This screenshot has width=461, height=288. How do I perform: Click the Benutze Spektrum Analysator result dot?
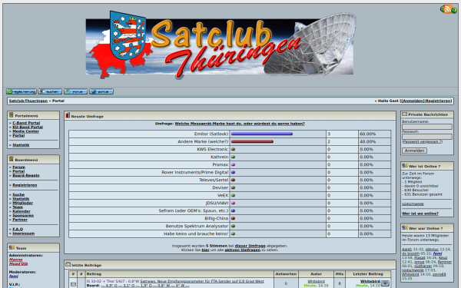(x=233, y=226)
